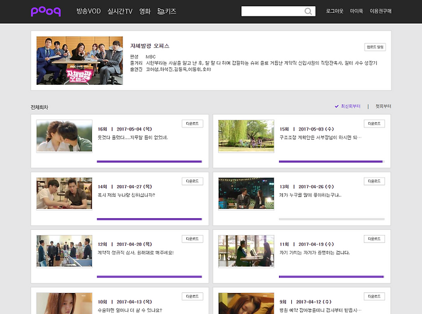The width and height of the screenshot is (422, 314).
Task: Click 다운로드 button for episode 9회
Action: pyautogui.click(x=375, y=296)
